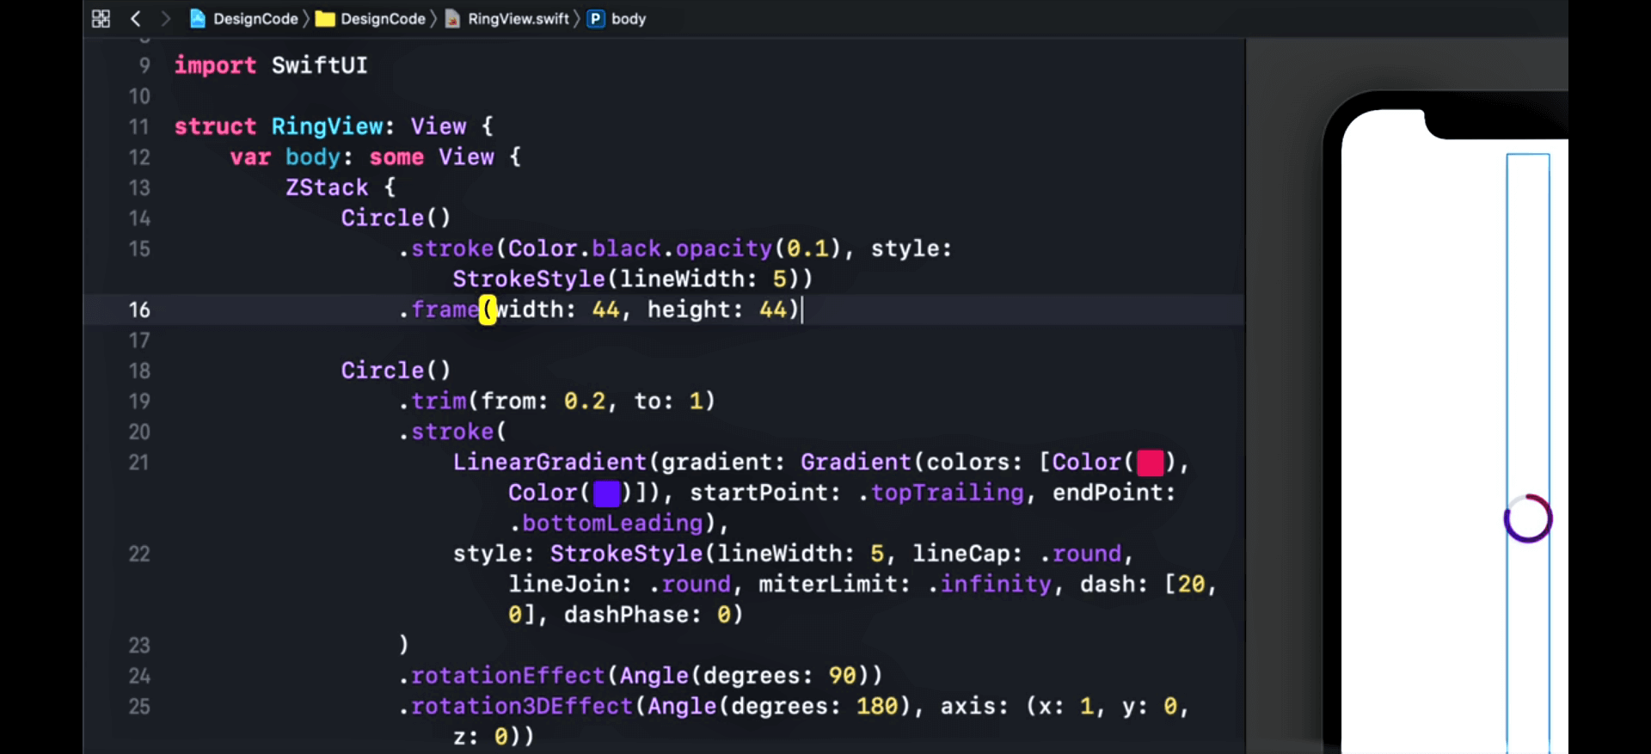Viewport: 1651px width, 754px height.
Task: Click the 'some' keyword on line 12
Action: pos(397,157)
